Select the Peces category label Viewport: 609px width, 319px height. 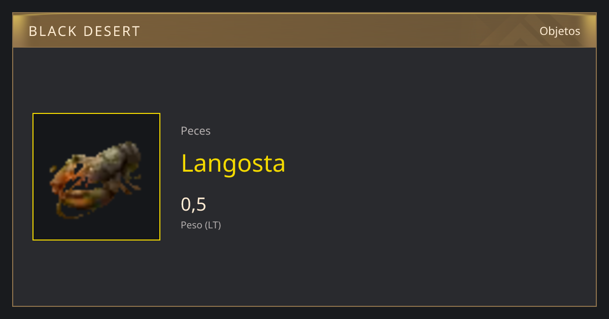195,131
